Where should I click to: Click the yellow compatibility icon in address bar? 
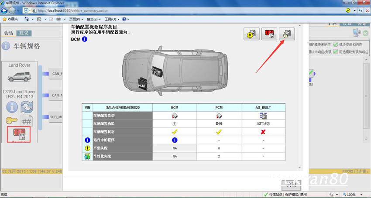(348, 10)
